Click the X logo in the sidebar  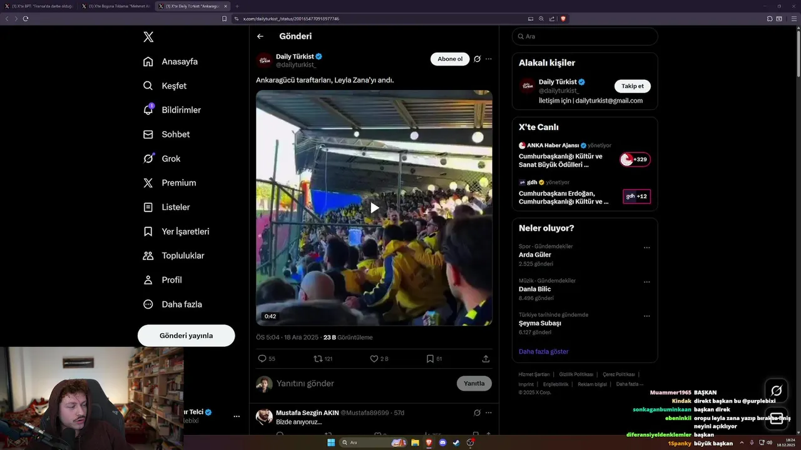pos(148,37)
